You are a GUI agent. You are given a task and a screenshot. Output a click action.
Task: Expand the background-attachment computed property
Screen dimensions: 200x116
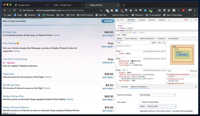click(x=167, y=74)
